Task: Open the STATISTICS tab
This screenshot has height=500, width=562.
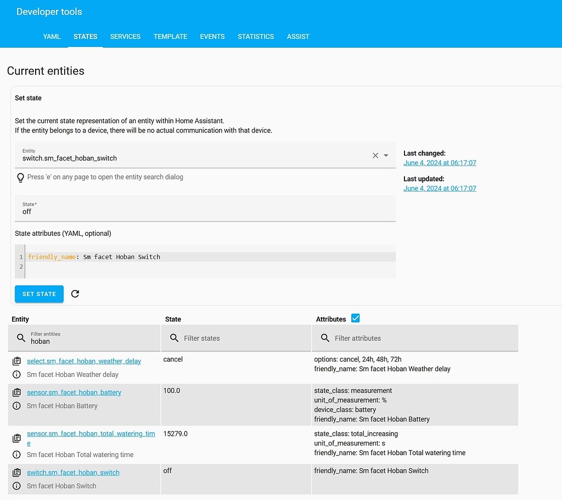Action: point(256,36)
